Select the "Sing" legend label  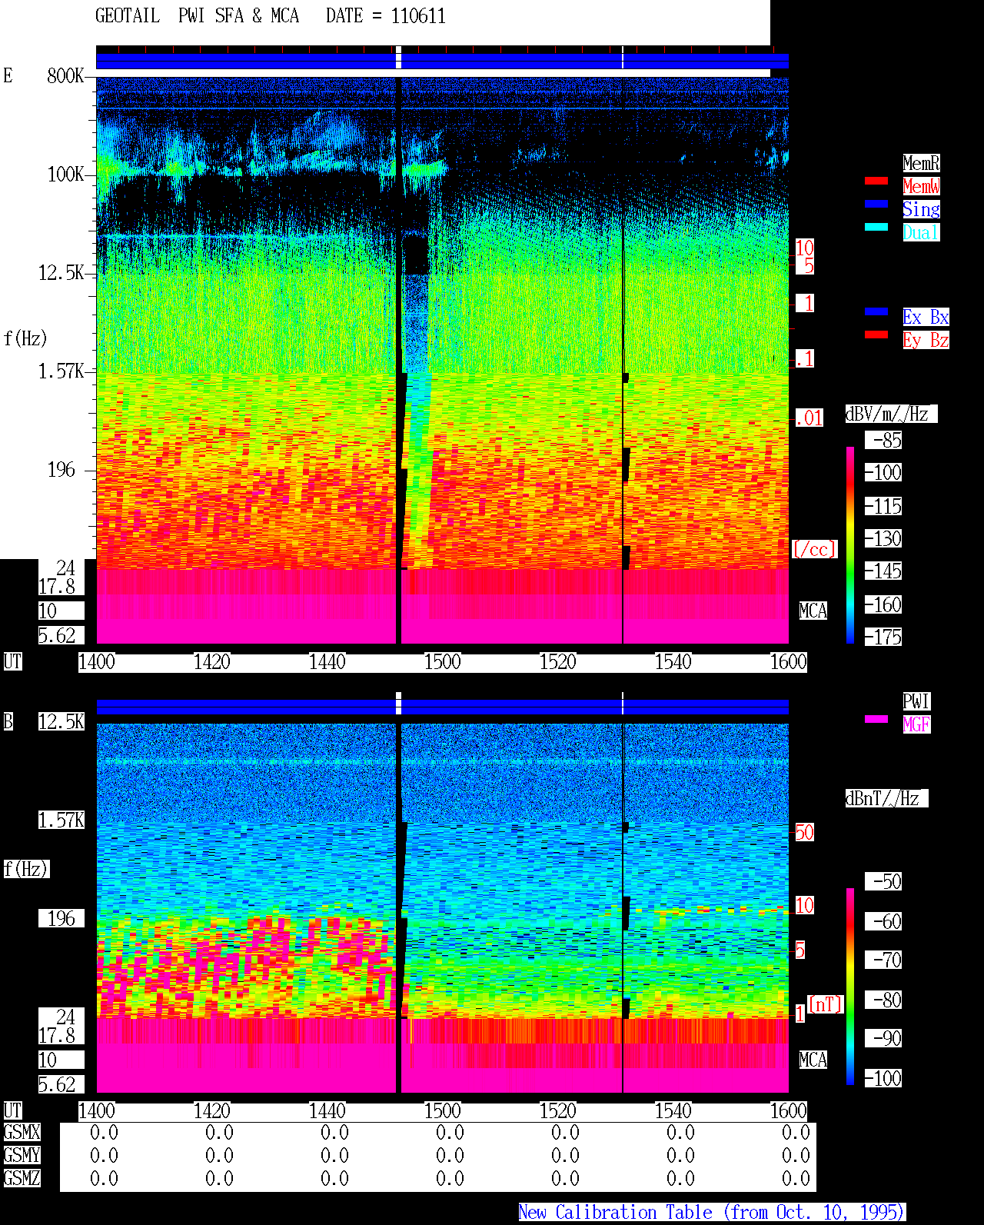pyautogui.click(x=921, y=209)
